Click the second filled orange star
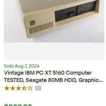This screenshot has width=106, height=106. point(12,88)
